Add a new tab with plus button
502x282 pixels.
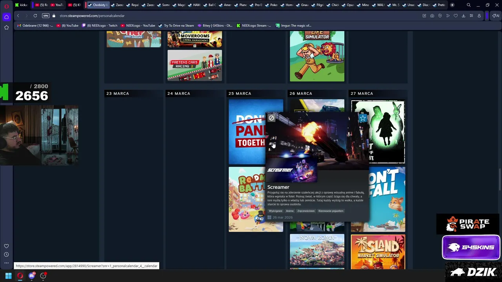click(x=452, y=5)
